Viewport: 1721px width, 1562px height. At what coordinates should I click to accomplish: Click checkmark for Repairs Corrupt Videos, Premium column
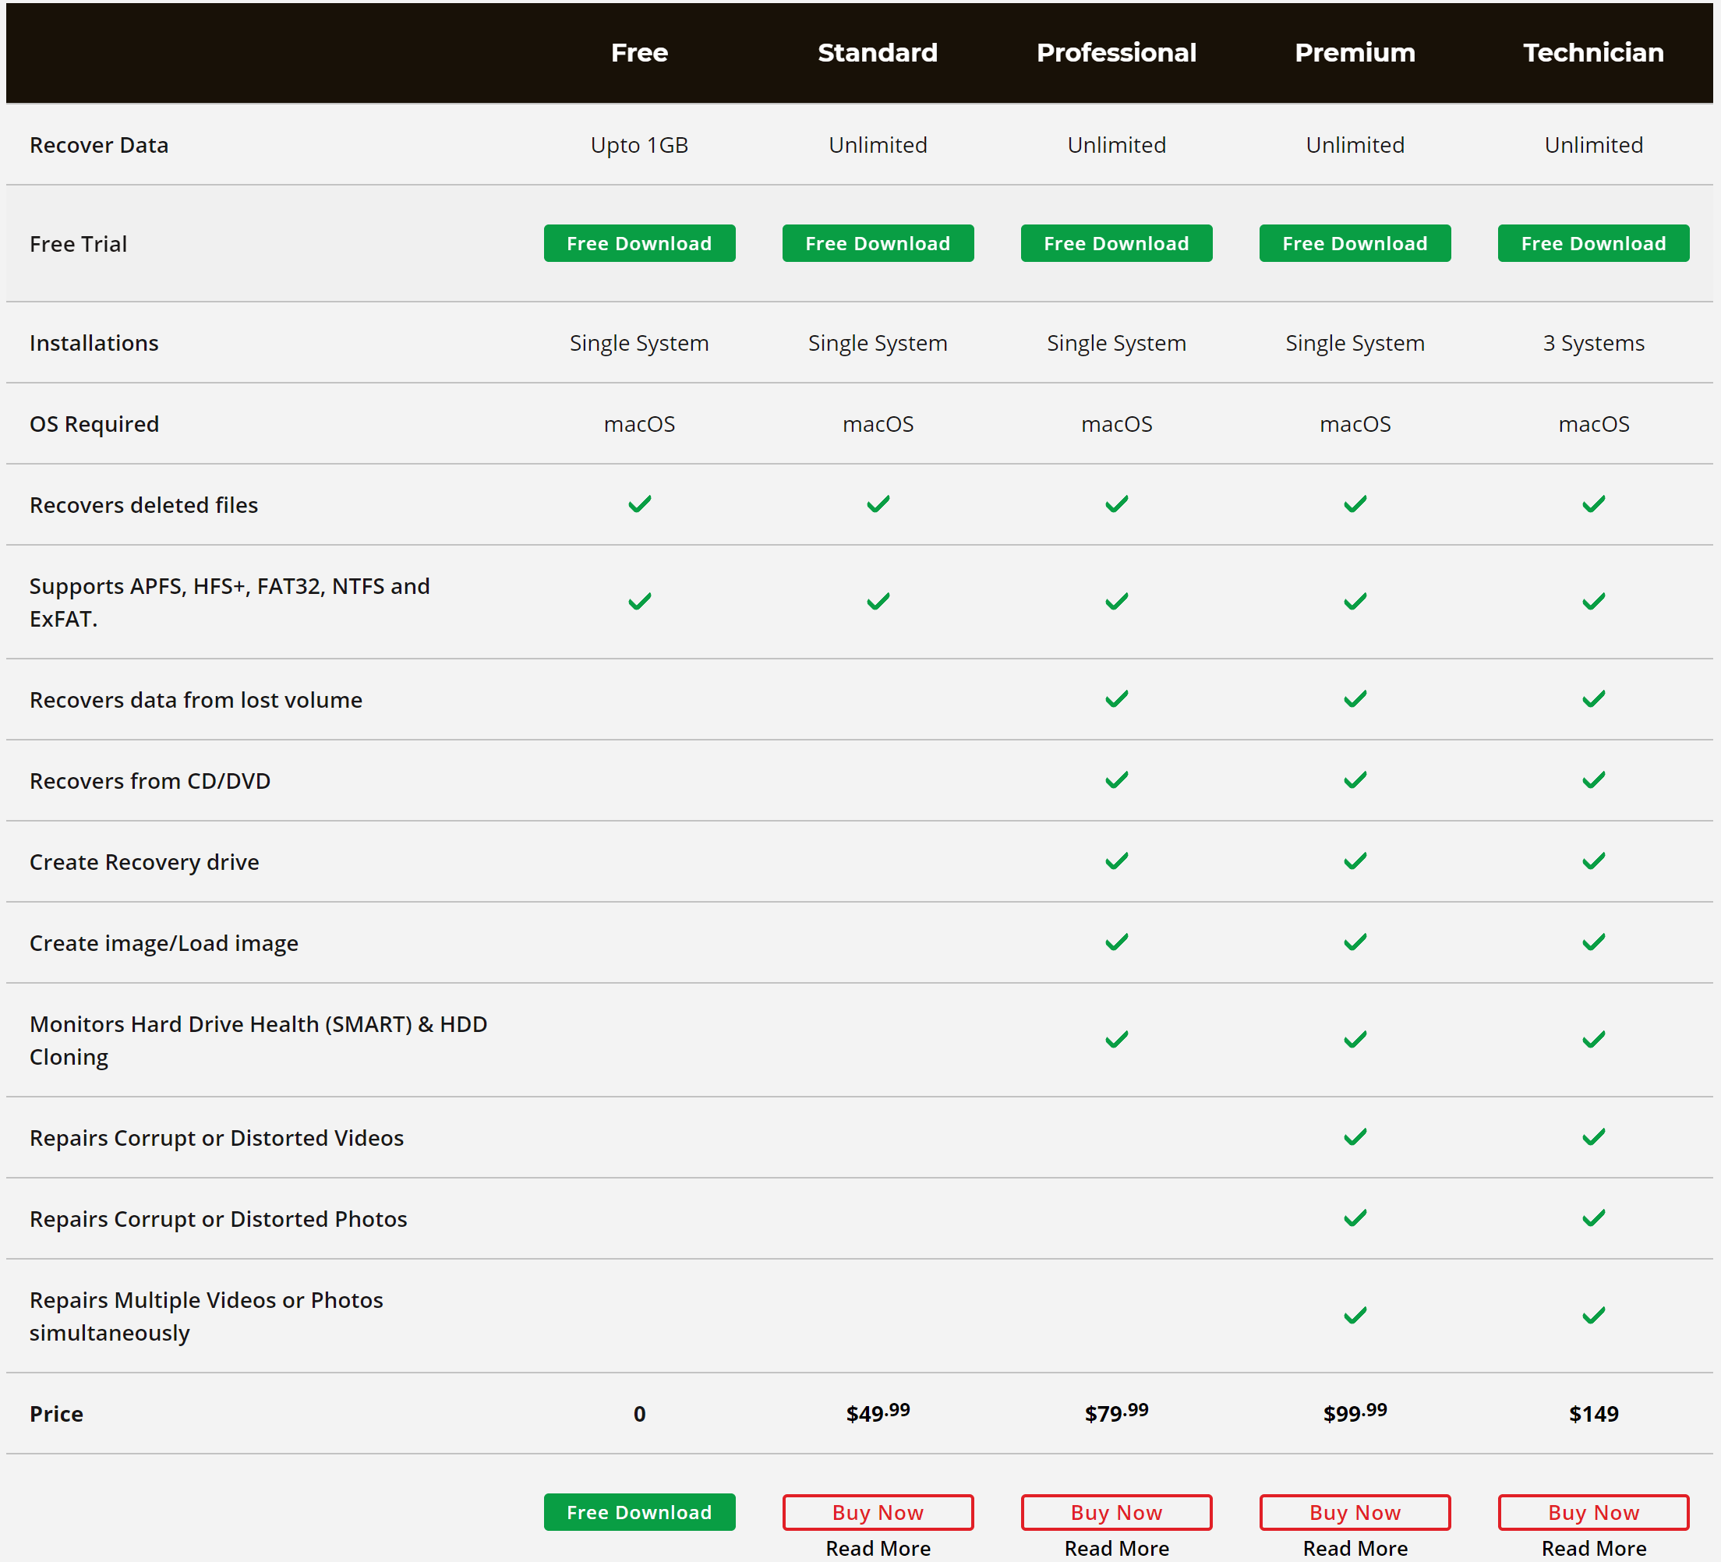coord(1355,1137)
